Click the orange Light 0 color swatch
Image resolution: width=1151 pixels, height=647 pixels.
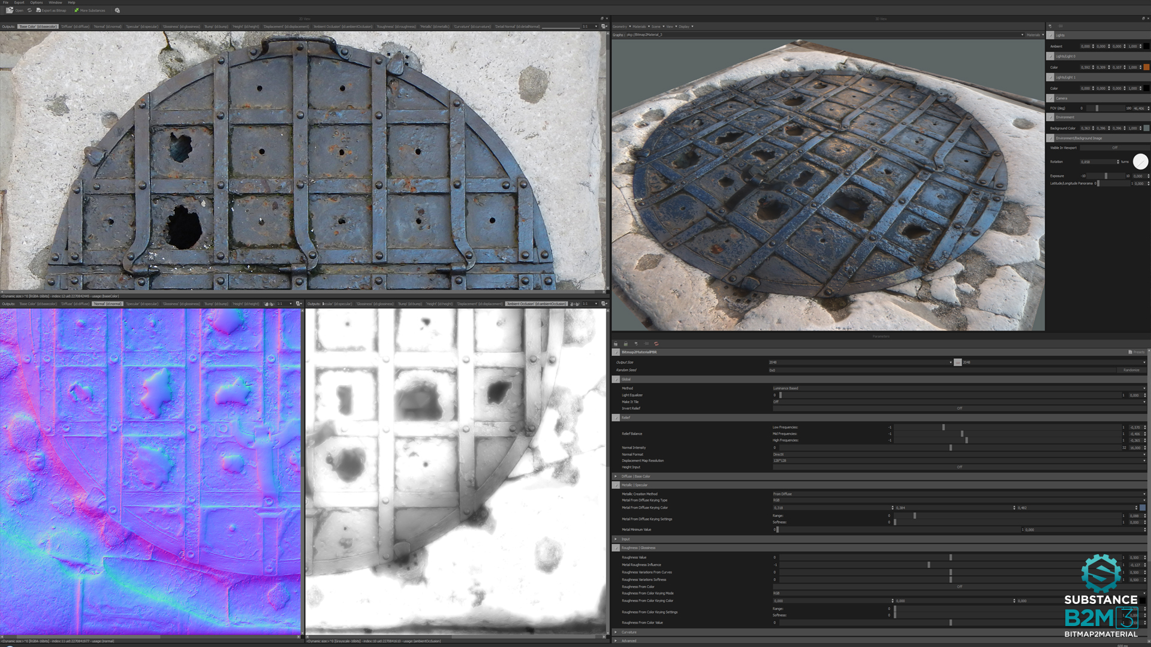click(1146, 67)
